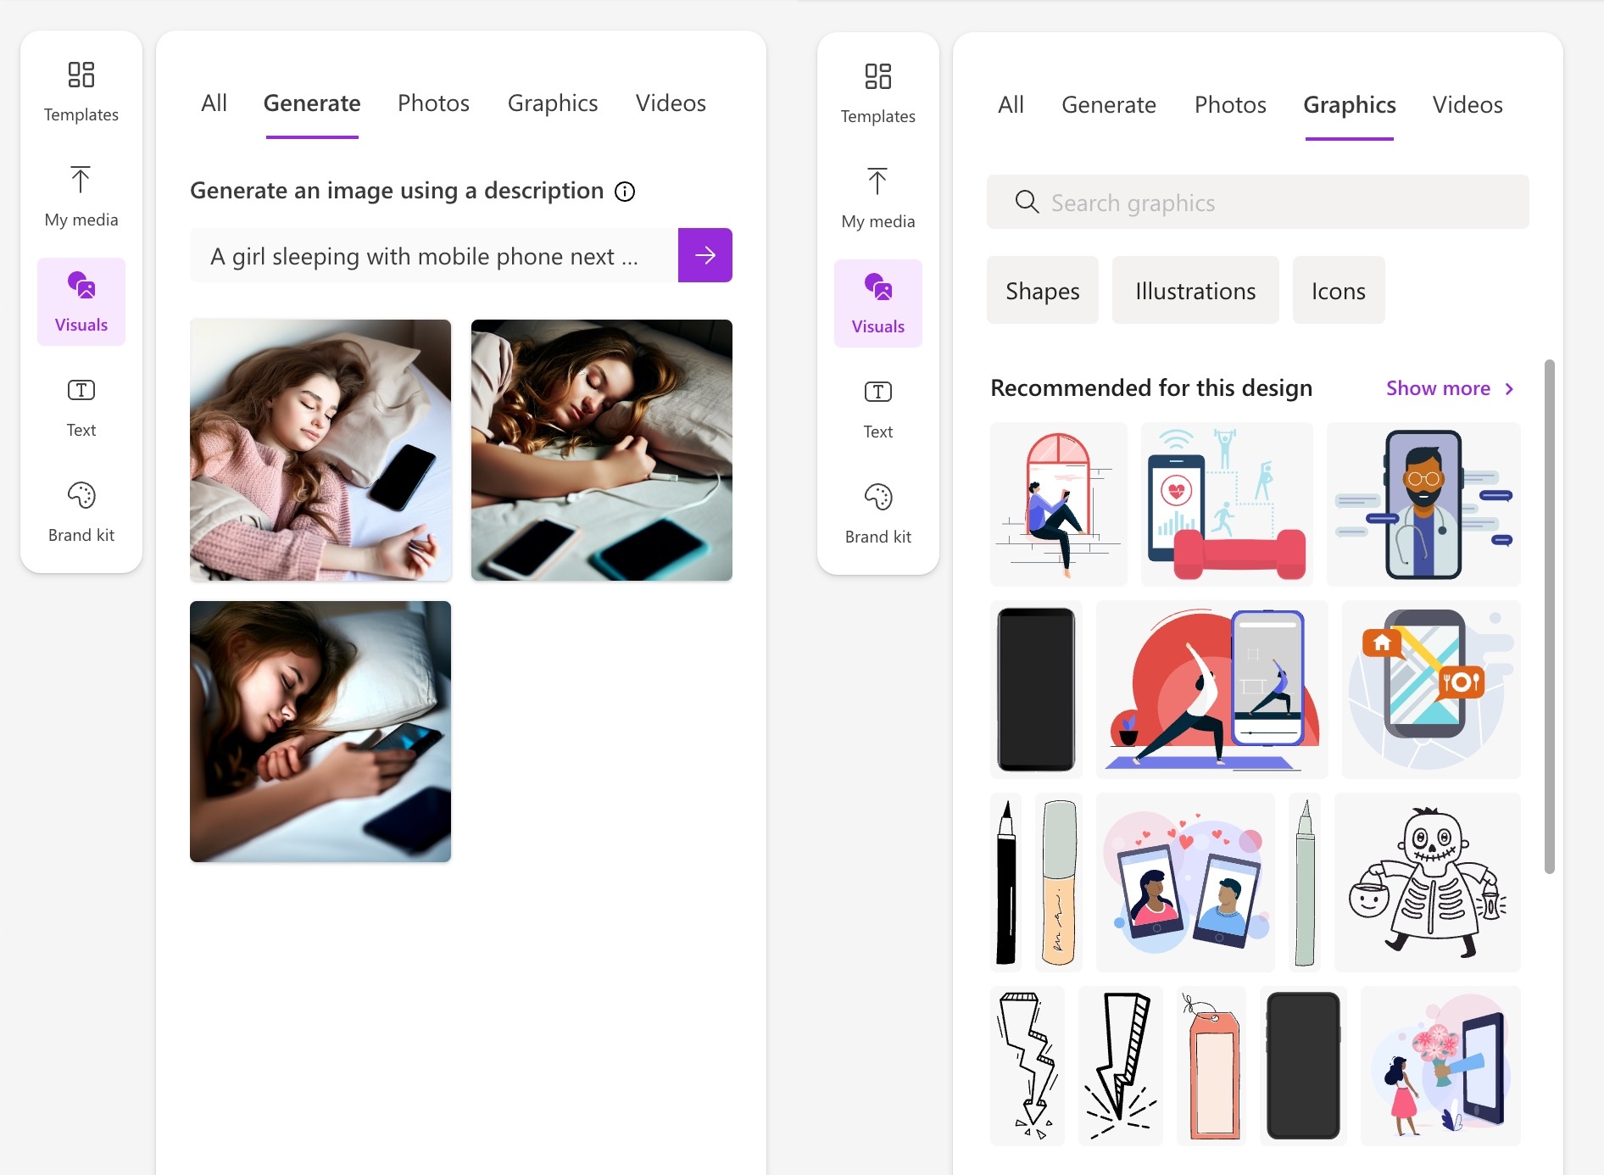Screen dimensions: 1604x1175
Task: Select the underlined Graphics tab
Action: click(x=1349, y=105)
